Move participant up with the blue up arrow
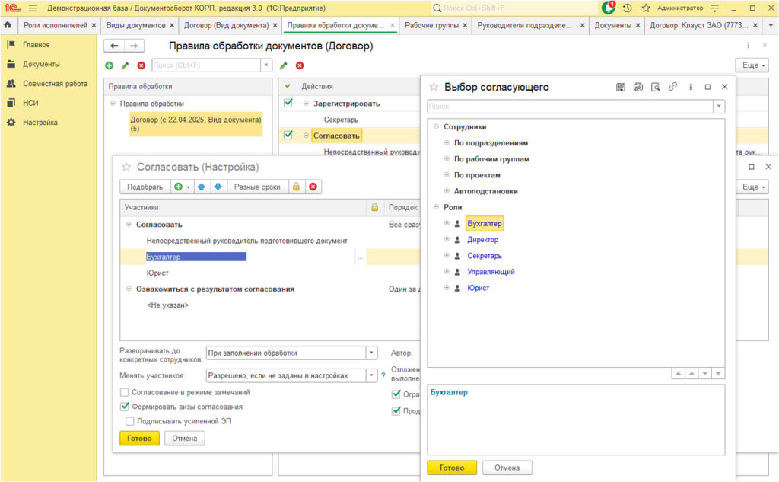Screen dimensions: 779x482 (x=201, y=187)
